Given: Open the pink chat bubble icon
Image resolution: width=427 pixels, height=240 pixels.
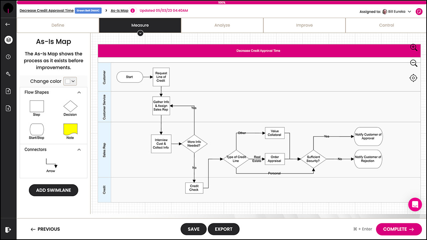Looking at the screenshot, I should (x=415, y=204).
